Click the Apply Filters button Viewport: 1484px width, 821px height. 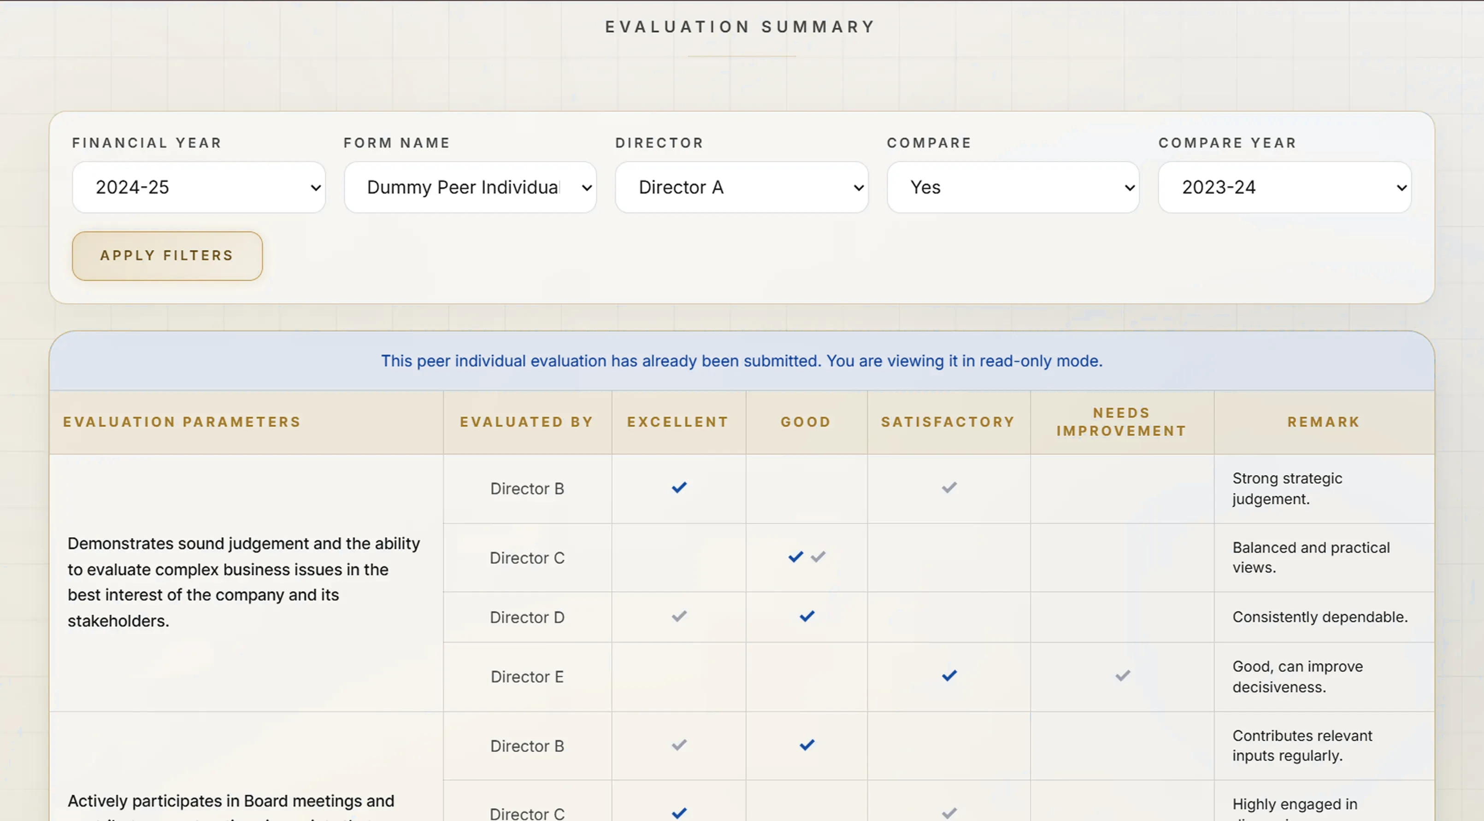[x=167, y=256]
